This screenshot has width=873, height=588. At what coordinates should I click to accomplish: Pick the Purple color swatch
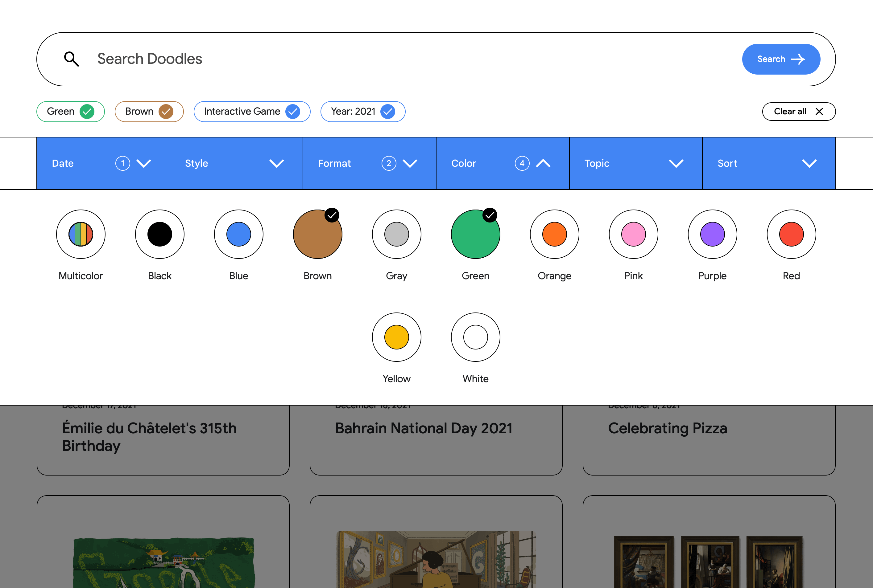pos(712,234)
